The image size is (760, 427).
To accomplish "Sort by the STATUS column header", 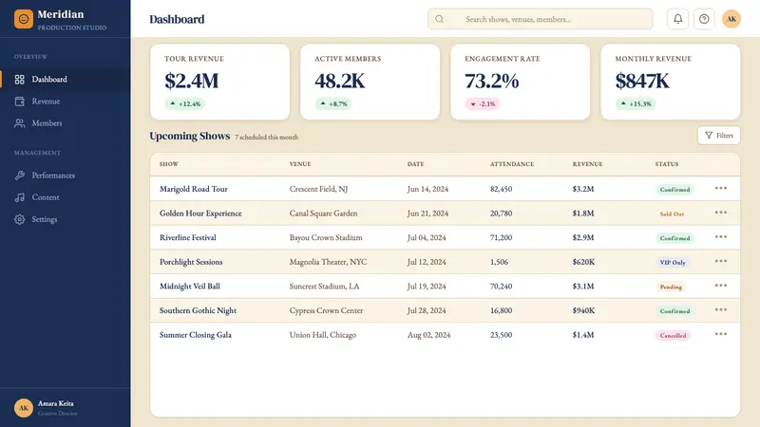I will point(667,164).
